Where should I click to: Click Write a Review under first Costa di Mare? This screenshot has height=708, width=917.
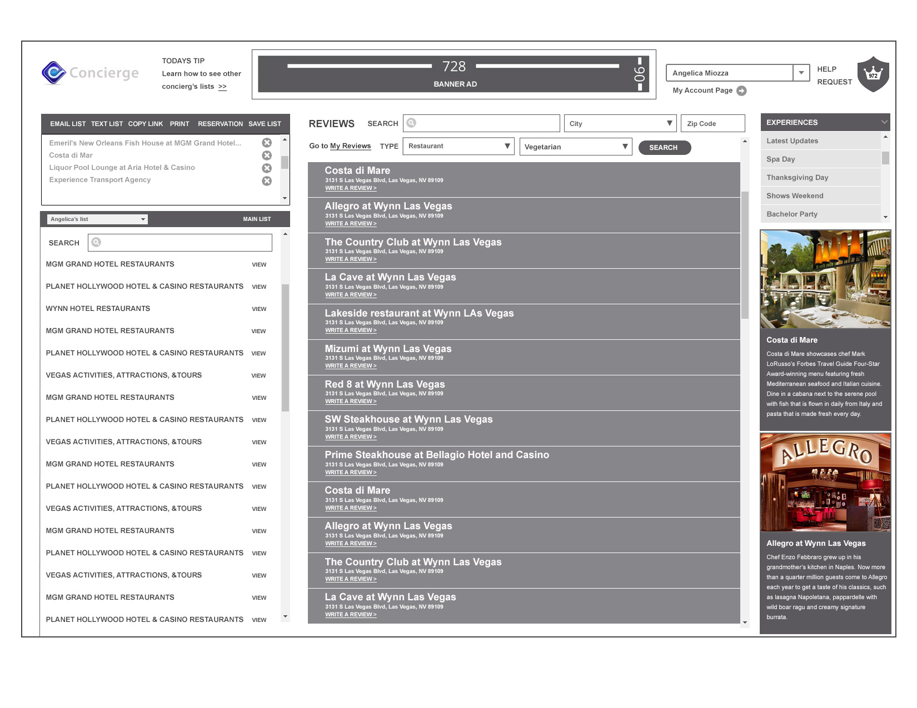click(351, 188)
